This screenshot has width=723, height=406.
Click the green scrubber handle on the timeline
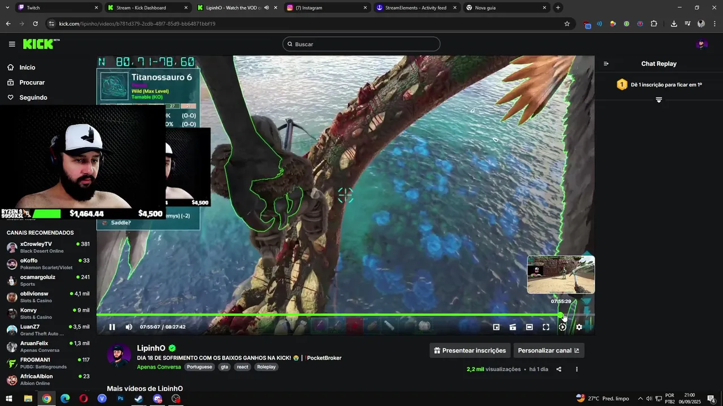pos(560,315)
